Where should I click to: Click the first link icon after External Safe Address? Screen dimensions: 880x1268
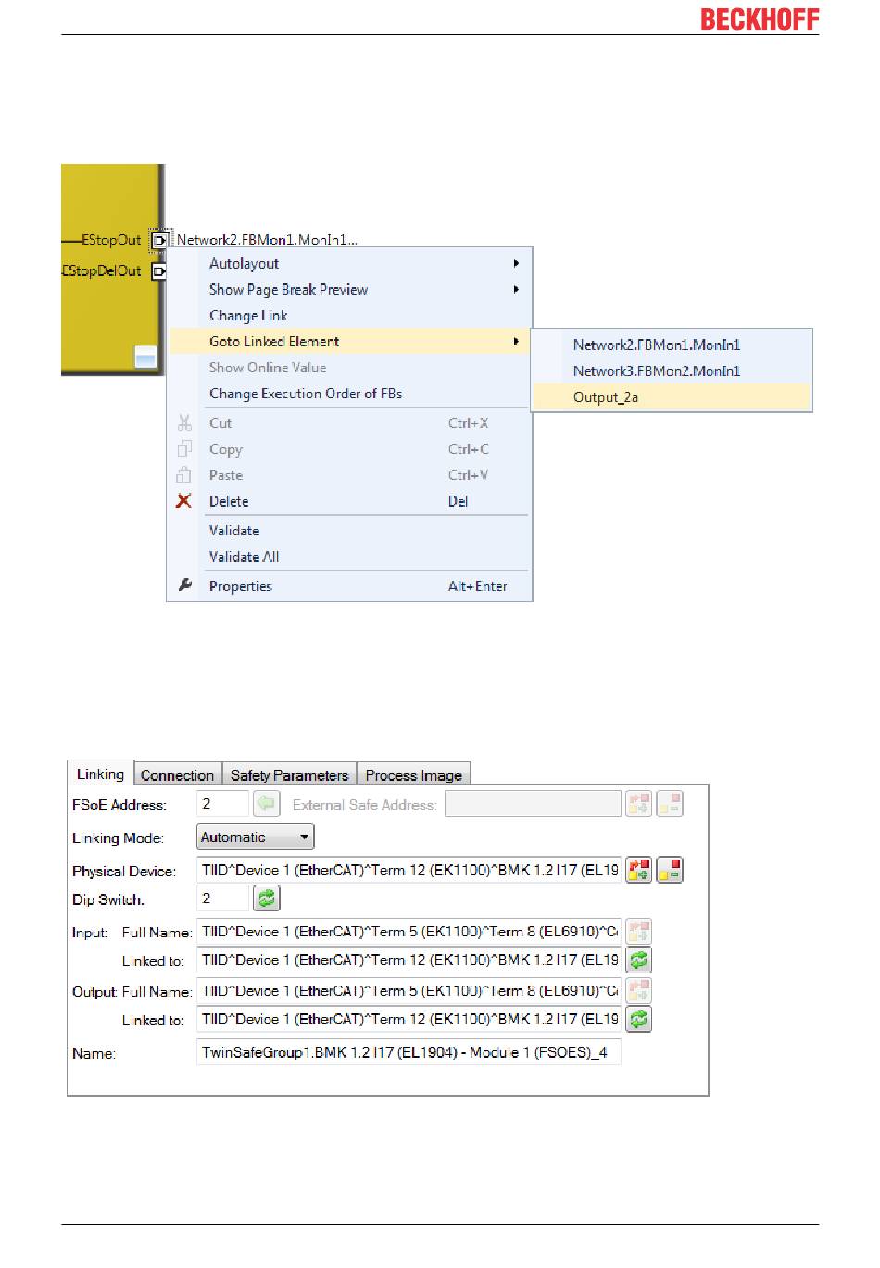coord(639,804)
